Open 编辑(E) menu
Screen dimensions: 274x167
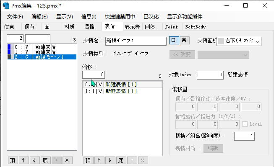point(39,17)
